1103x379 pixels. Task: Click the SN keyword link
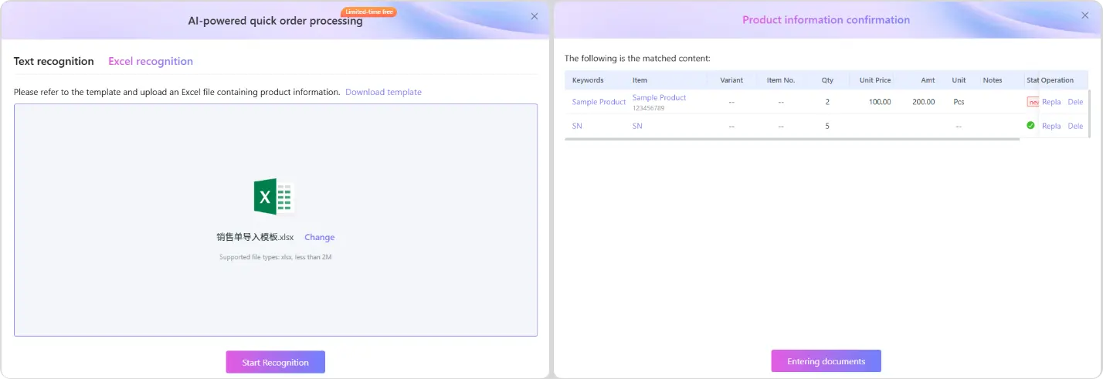pyautogui.click(x=577, y=126)
